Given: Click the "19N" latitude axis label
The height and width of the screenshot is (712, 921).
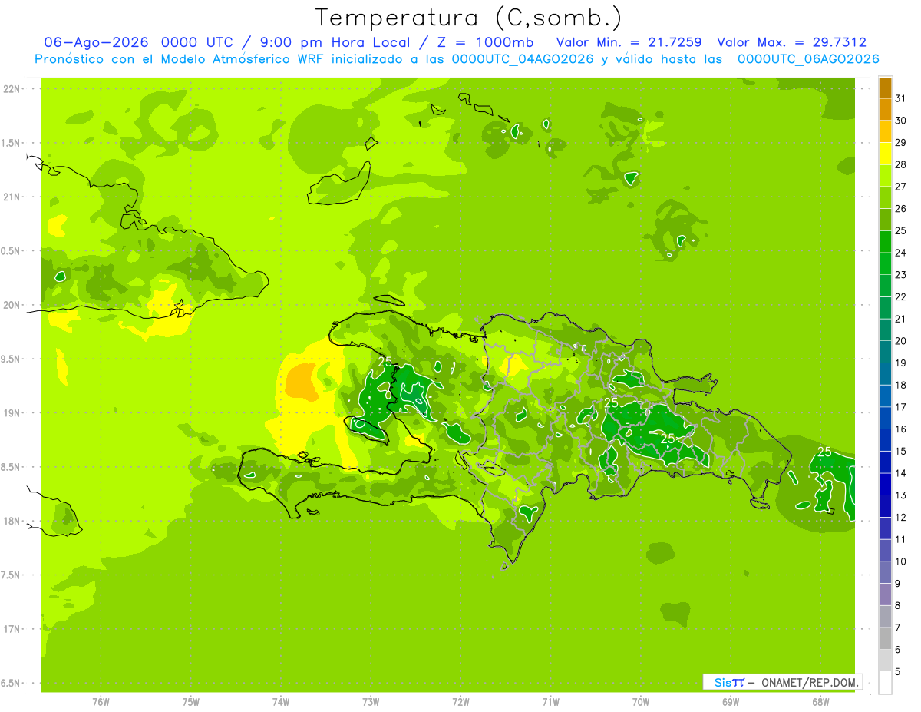Looking at the screenshot, I should click(x=13, y=413).
